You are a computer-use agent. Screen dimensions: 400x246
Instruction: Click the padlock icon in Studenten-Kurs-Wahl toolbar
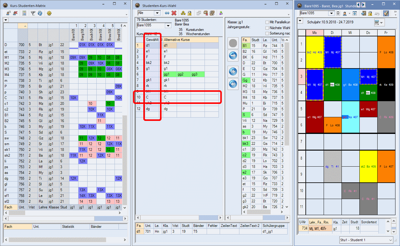(x=189, y=13)
